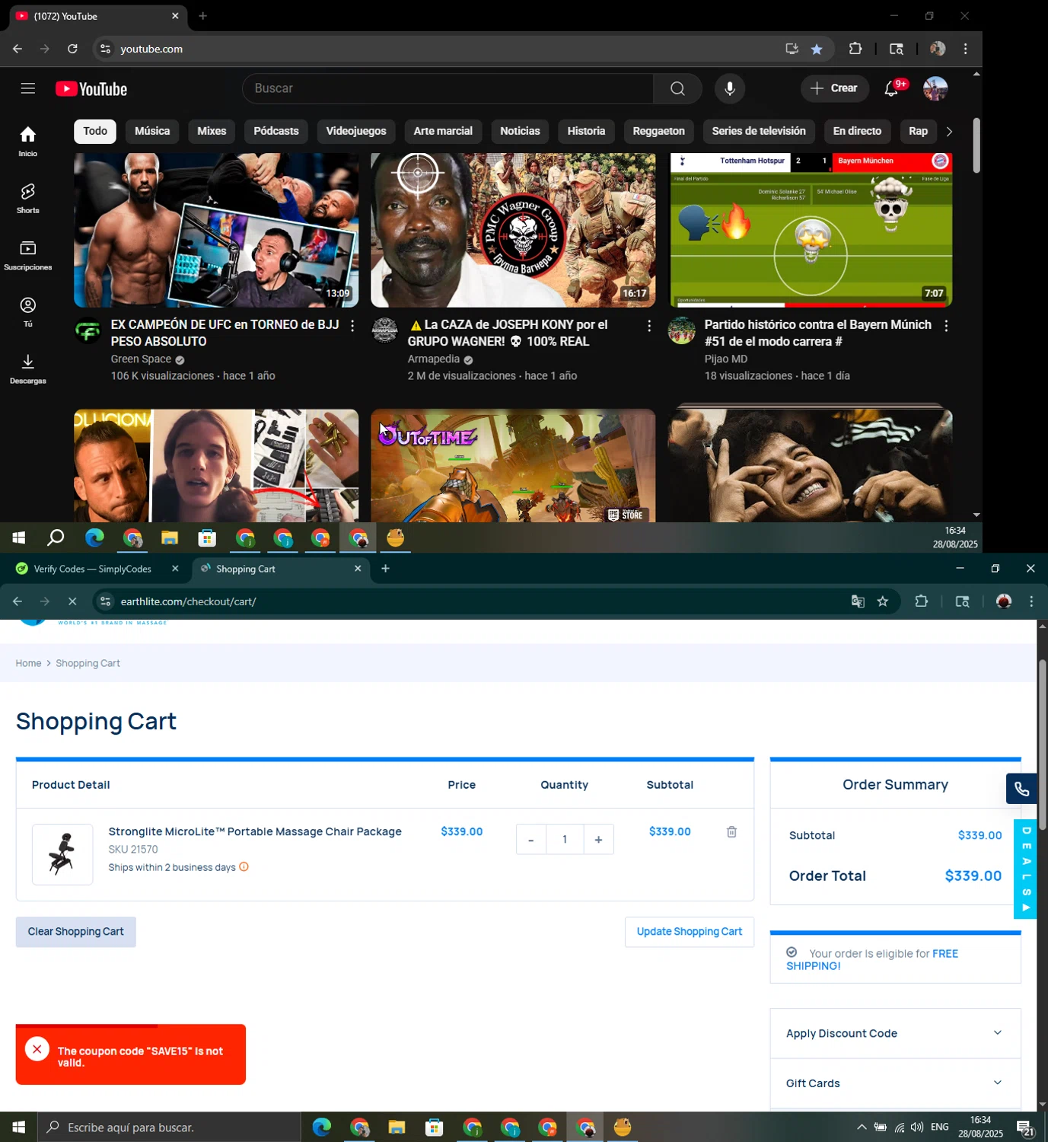Open volume control in system tray
The image size is (1048, 1142).
(x=917, y=1128)
